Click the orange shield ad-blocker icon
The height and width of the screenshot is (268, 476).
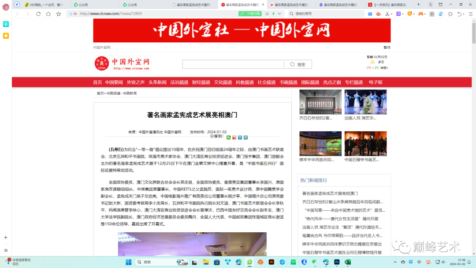[410, 14]
